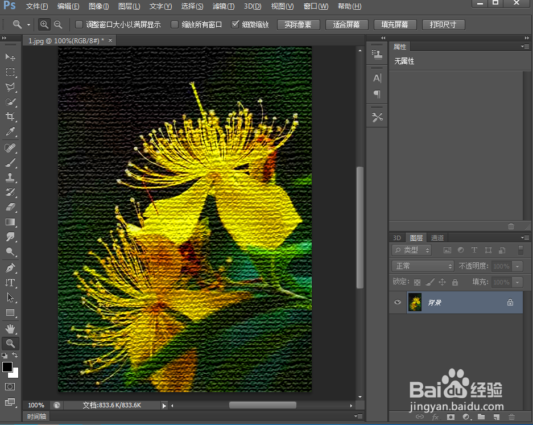Select the Rectangle shape tool
Viewport: 533px width, 425px height.
point(10,312)
